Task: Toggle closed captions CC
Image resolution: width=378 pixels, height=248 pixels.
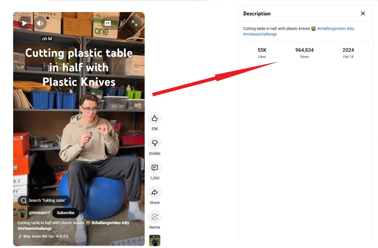Action: pos(108,23)
